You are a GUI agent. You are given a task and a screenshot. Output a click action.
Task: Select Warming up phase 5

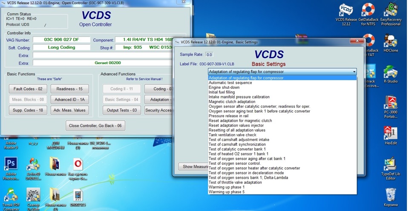coord(282,192)
